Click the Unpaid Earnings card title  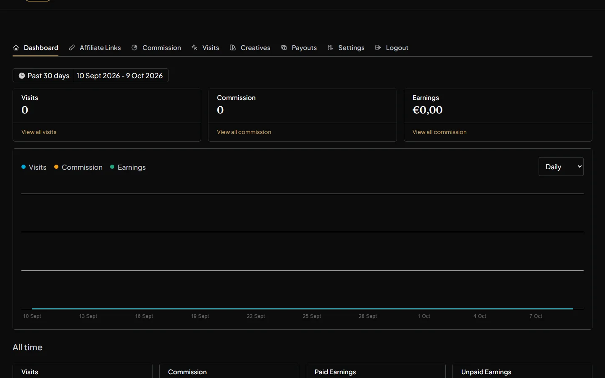486,372
